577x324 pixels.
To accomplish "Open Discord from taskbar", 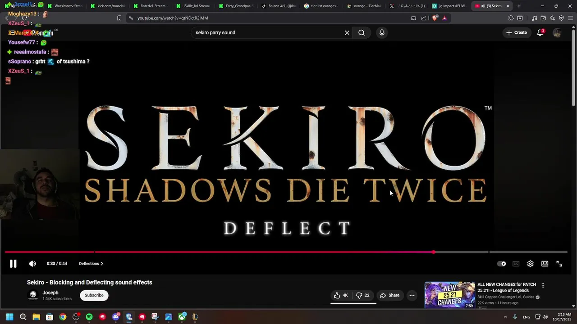I will click(116, 317).
